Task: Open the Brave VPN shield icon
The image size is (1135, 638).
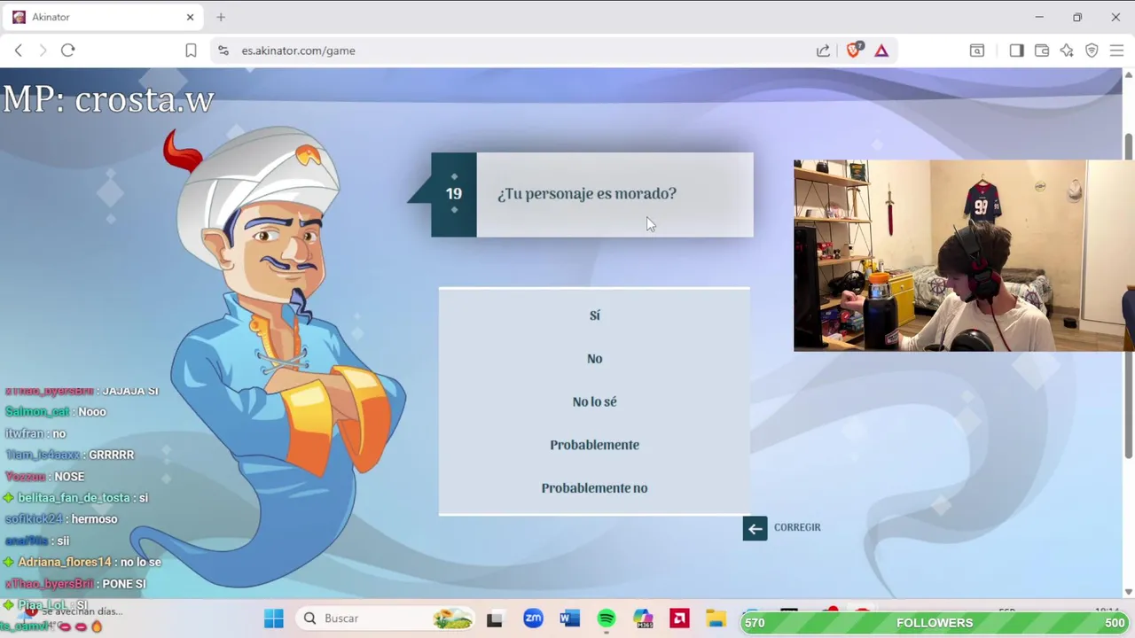Action: (1092, 51)
